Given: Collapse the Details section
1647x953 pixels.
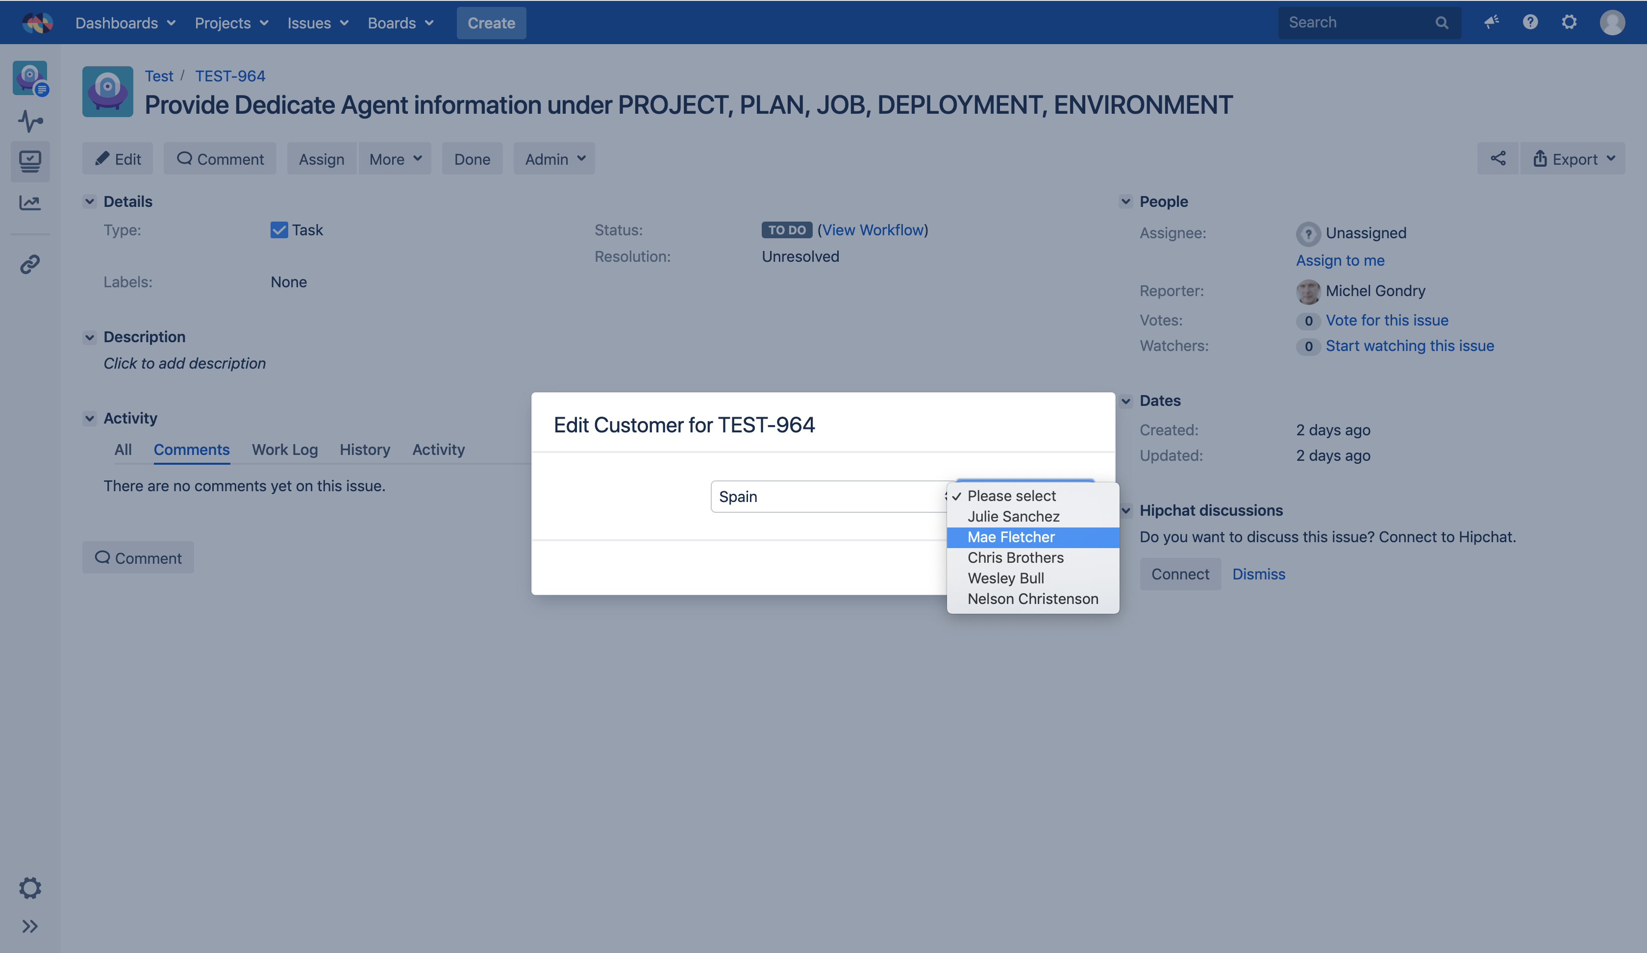Looking at the screenshot, I should coord(90,201).
